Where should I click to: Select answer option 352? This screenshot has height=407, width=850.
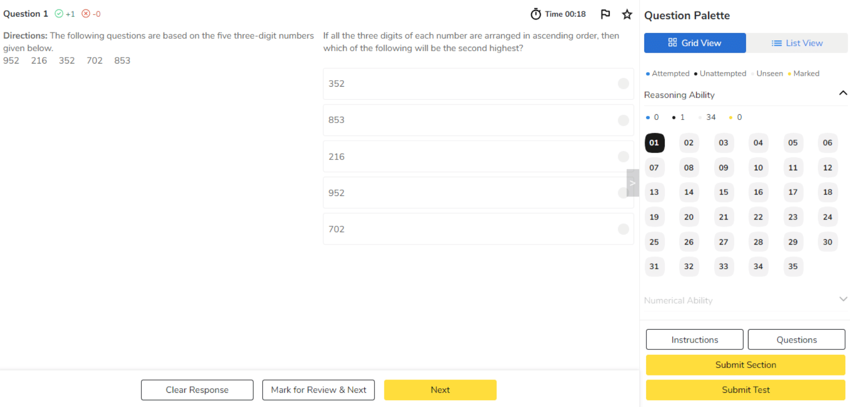coord(477,84)
